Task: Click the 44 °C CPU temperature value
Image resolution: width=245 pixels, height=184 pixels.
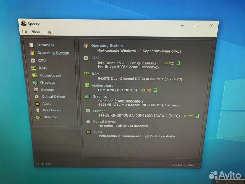Action: [x=168, y=63]
